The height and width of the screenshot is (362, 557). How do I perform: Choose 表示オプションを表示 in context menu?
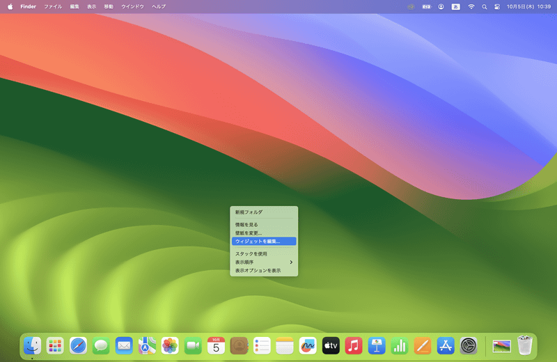264,270
